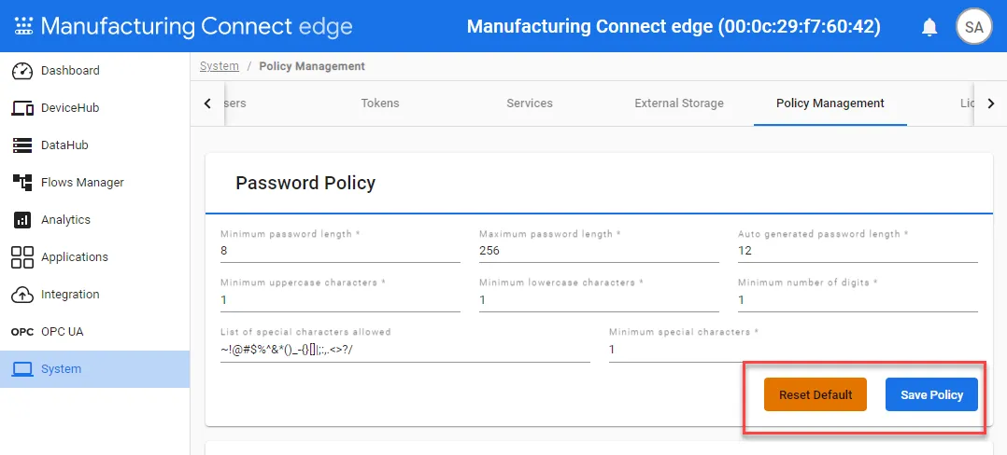
Task: Click the Policy Management breadcrumb text
Action: [311, 66]
